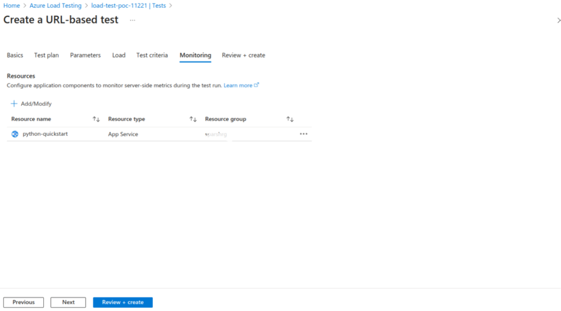
Task: Click the sort arrows next to Resource group
Action: [x=290, y=119]
